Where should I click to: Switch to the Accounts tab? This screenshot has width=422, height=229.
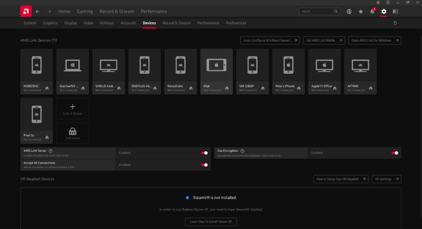[x=128, y=23]
